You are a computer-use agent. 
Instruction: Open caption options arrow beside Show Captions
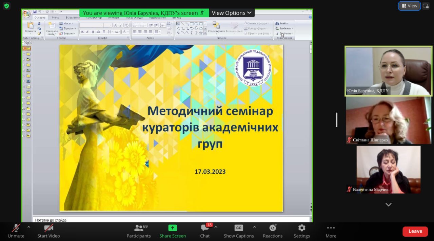point(254,227)
